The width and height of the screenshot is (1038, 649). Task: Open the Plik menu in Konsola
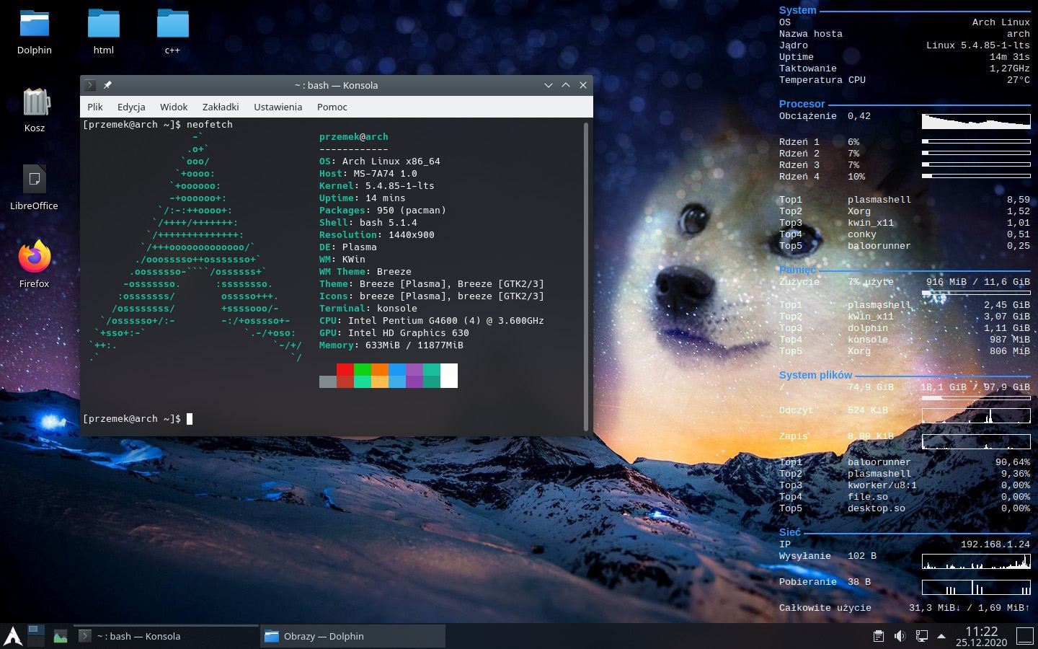point(95,107)
